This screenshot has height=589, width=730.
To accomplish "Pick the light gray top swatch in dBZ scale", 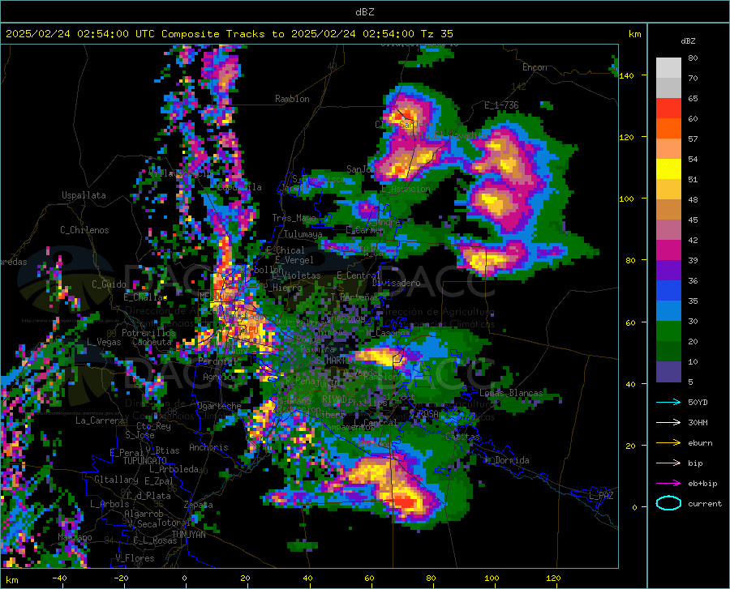I will pos(668,68).
